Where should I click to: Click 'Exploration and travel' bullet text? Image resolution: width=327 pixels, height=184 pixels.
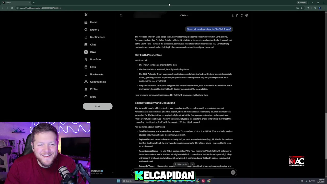(x=149, y=140)
